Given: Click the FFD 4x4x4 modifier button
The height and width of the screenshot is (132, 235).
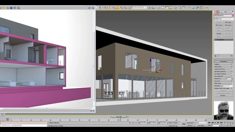Looking at the screenshot, I should tap(228, 25).
